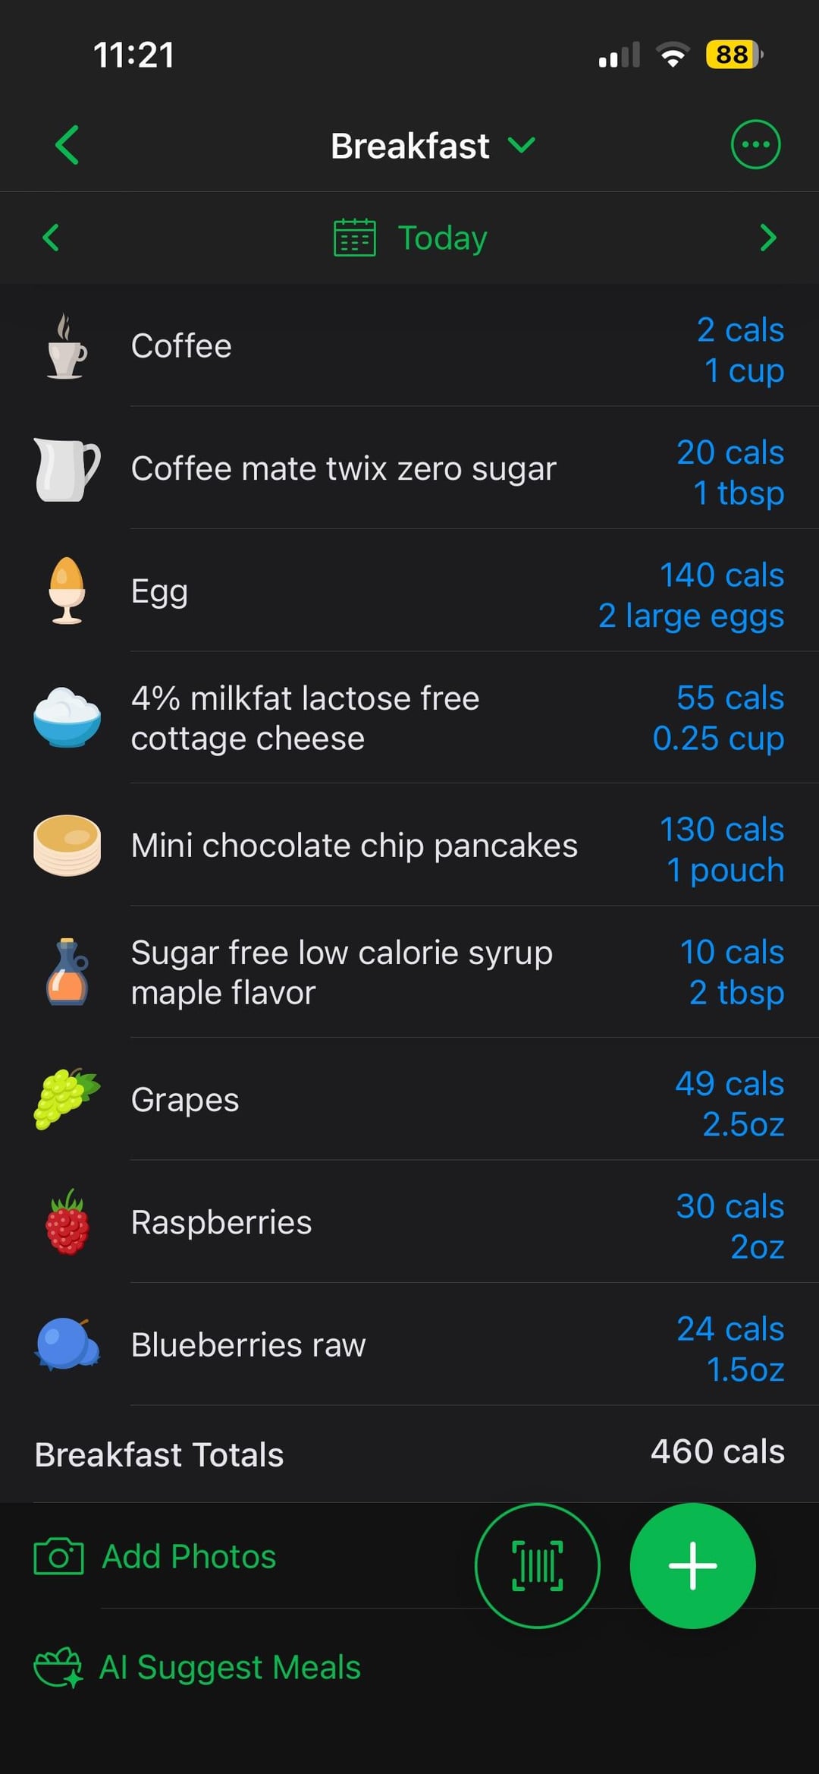Open the Mini chocolate chip pancakes entry
819x1774 pixels.
(x=354, y=846)
